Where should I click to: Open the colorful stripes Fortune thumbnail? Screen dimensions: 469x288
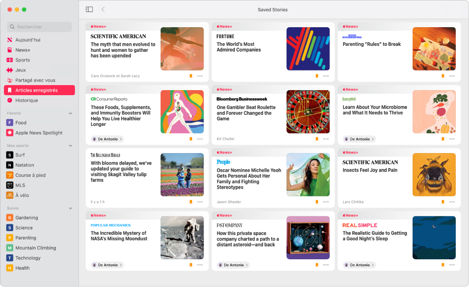pos(308,49)
